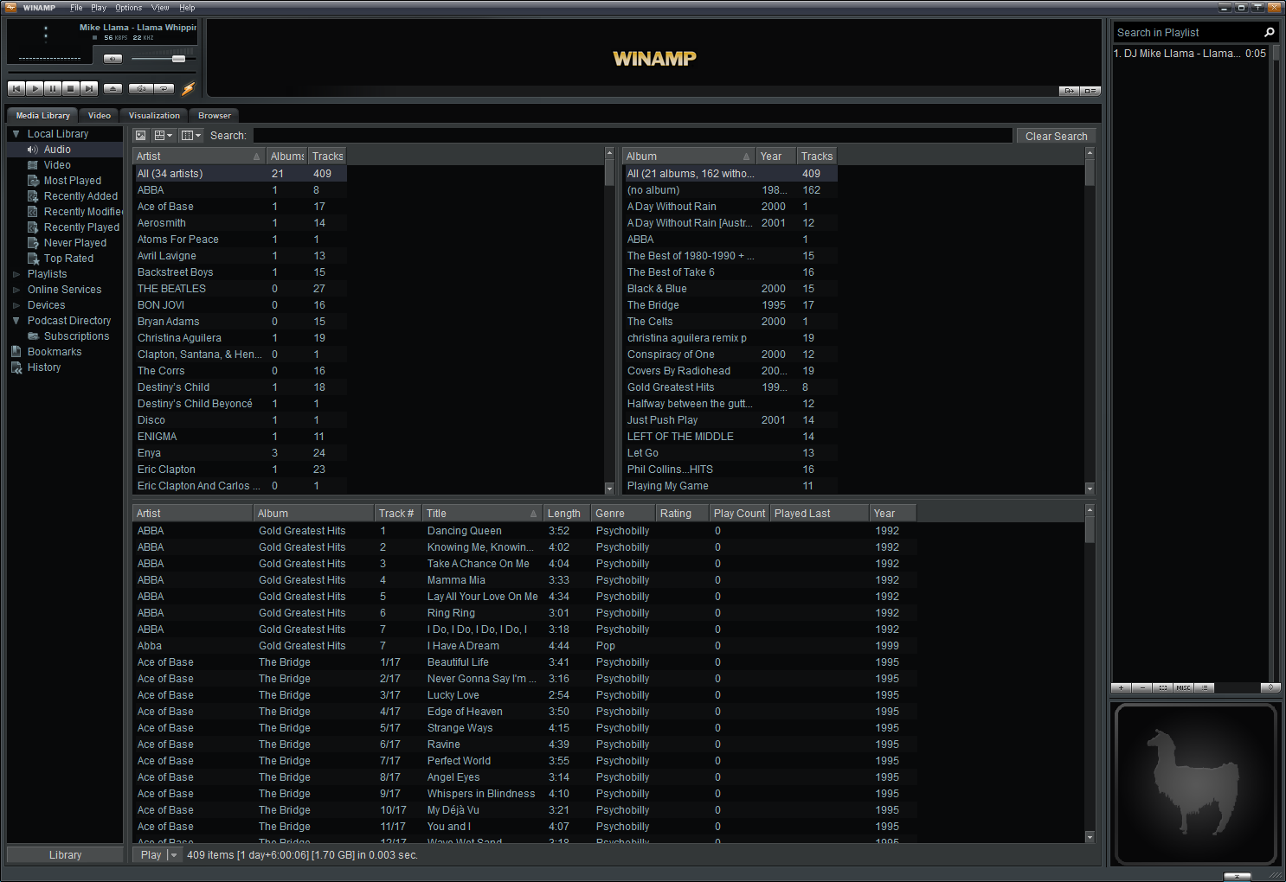Click the Never Played view icon

point(33,243)
